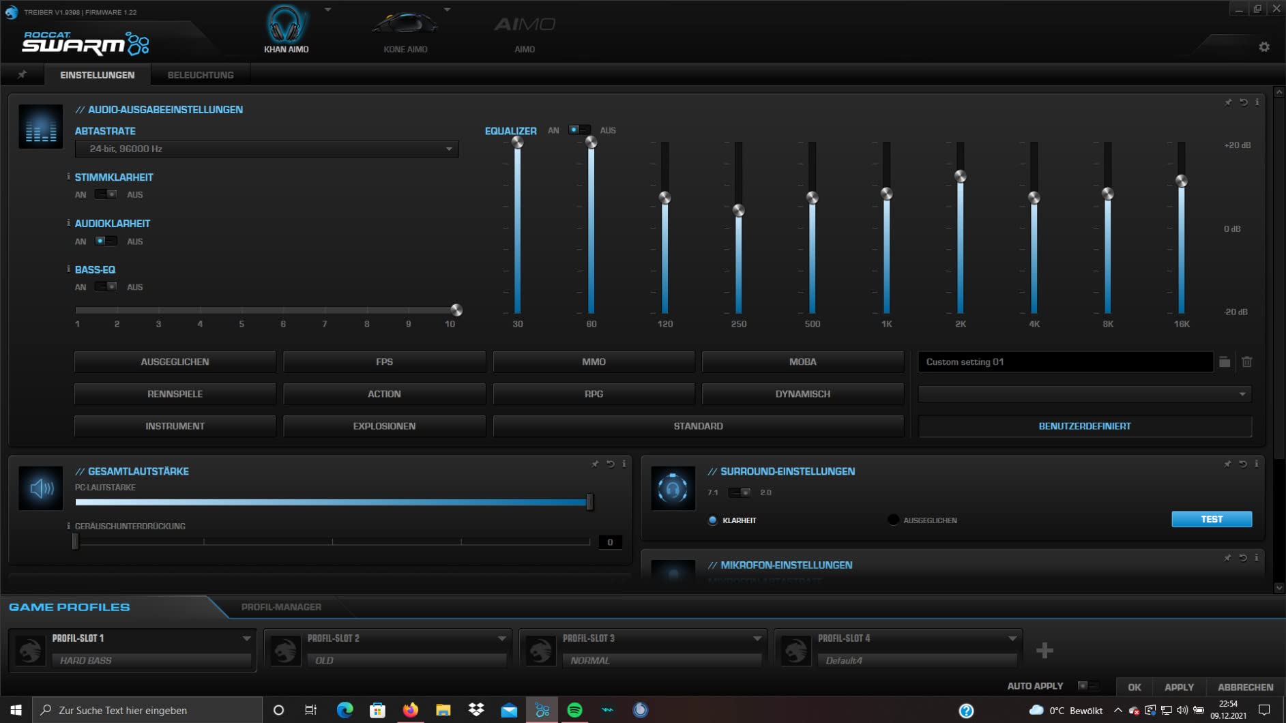Expand the Profil-Slot 3 dropdown
Screen dimensions: 1286x723
point(757,639)
